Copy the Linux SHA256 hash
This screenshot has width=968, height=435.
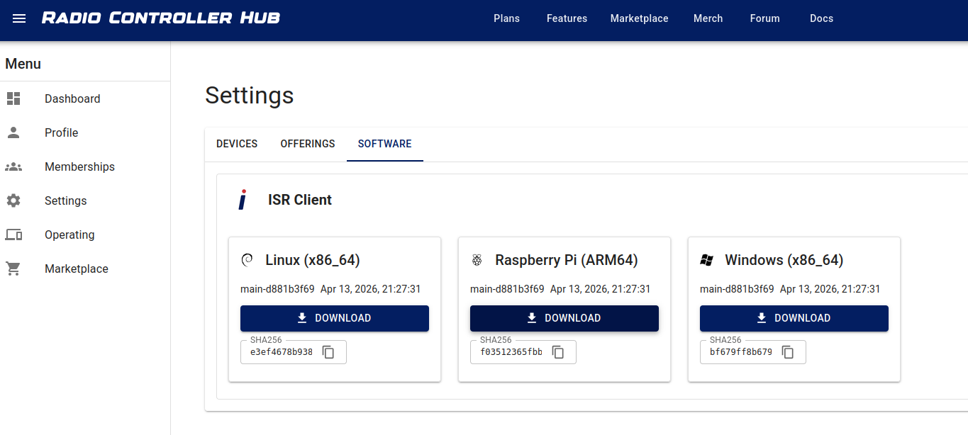(x=328, y=352)
